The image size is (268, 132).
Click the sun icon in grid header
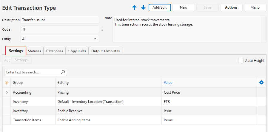click(7, 83)
